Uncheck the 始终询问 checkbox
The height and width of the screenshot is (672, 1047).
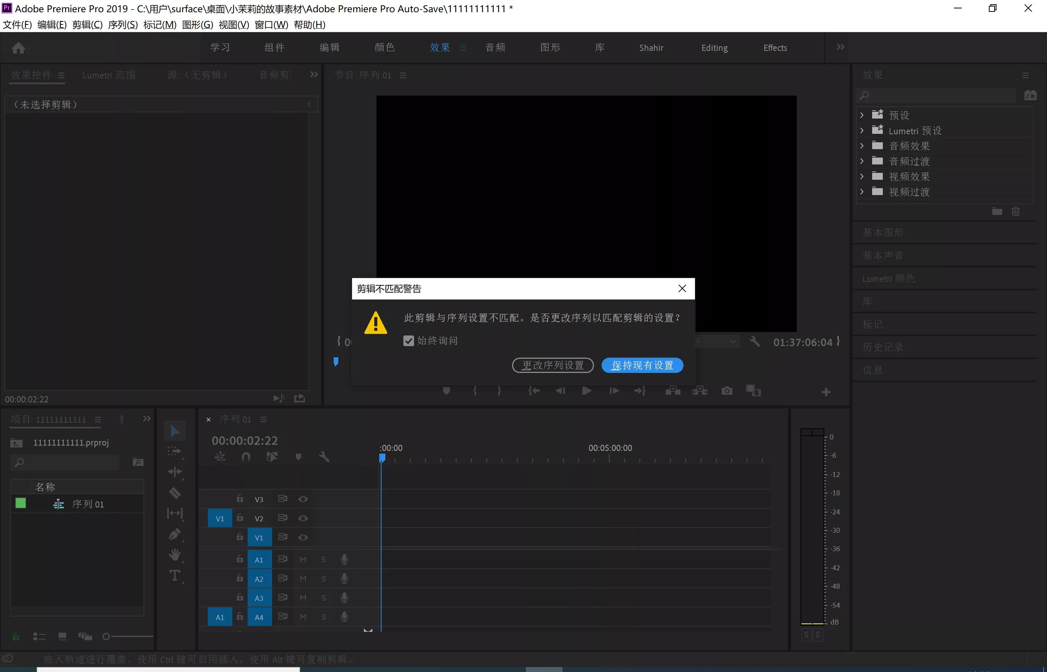pos(408,341)
